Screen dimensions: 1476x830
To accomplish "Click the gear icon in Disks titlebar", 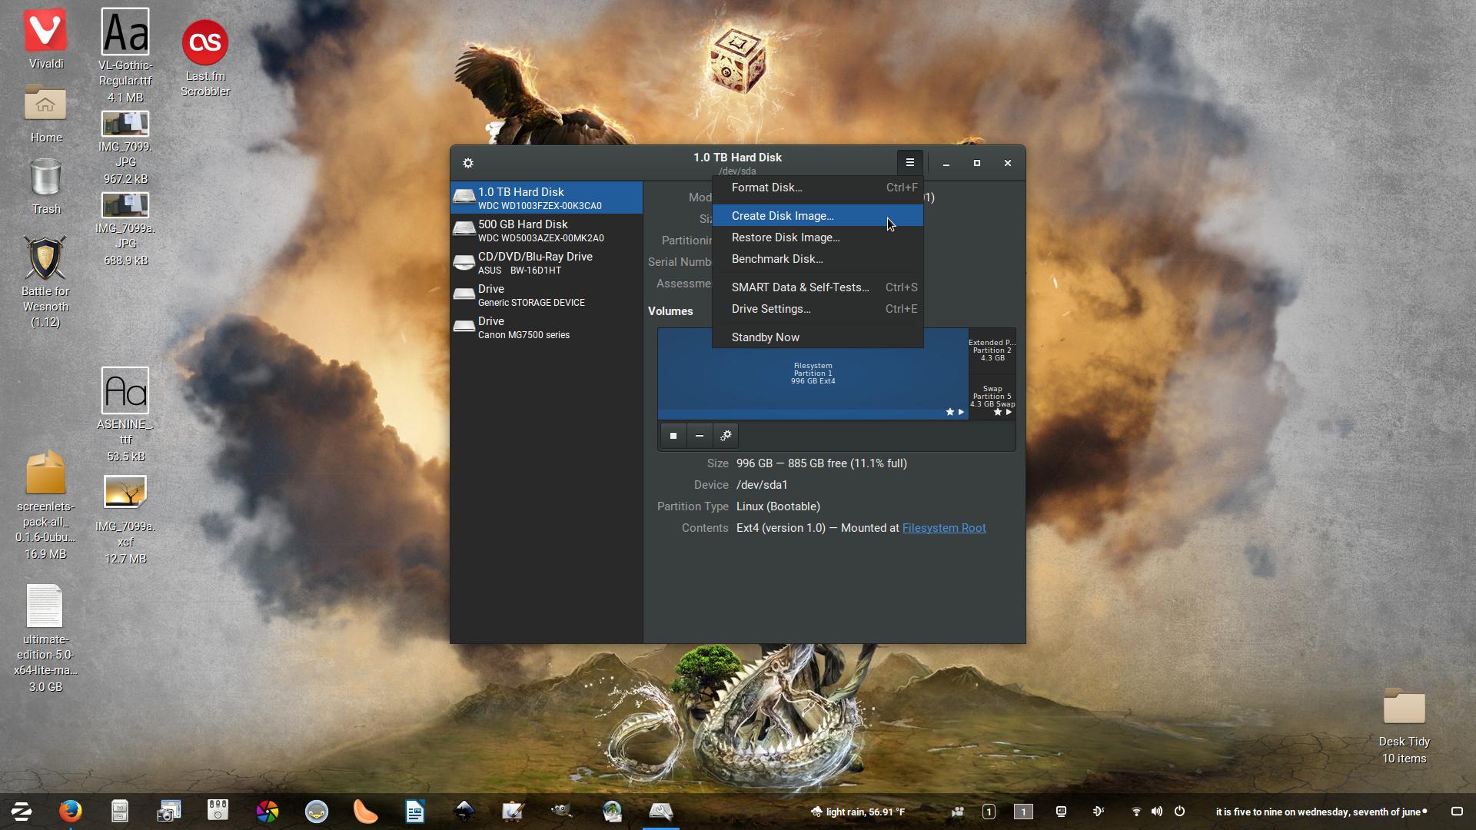I will point(468,163).
